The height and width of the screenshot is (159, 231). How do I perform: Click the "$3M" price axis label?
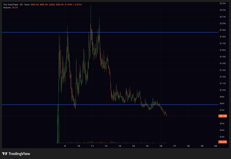[x=222, y=137]
